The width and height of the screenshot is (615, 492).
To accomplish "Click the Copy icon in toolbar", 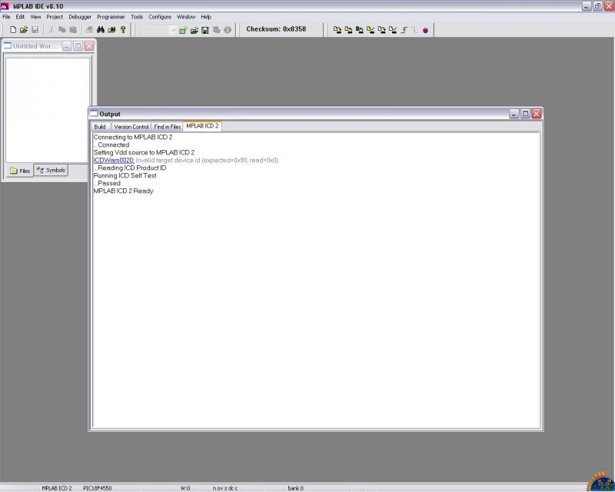I will 62,30.
